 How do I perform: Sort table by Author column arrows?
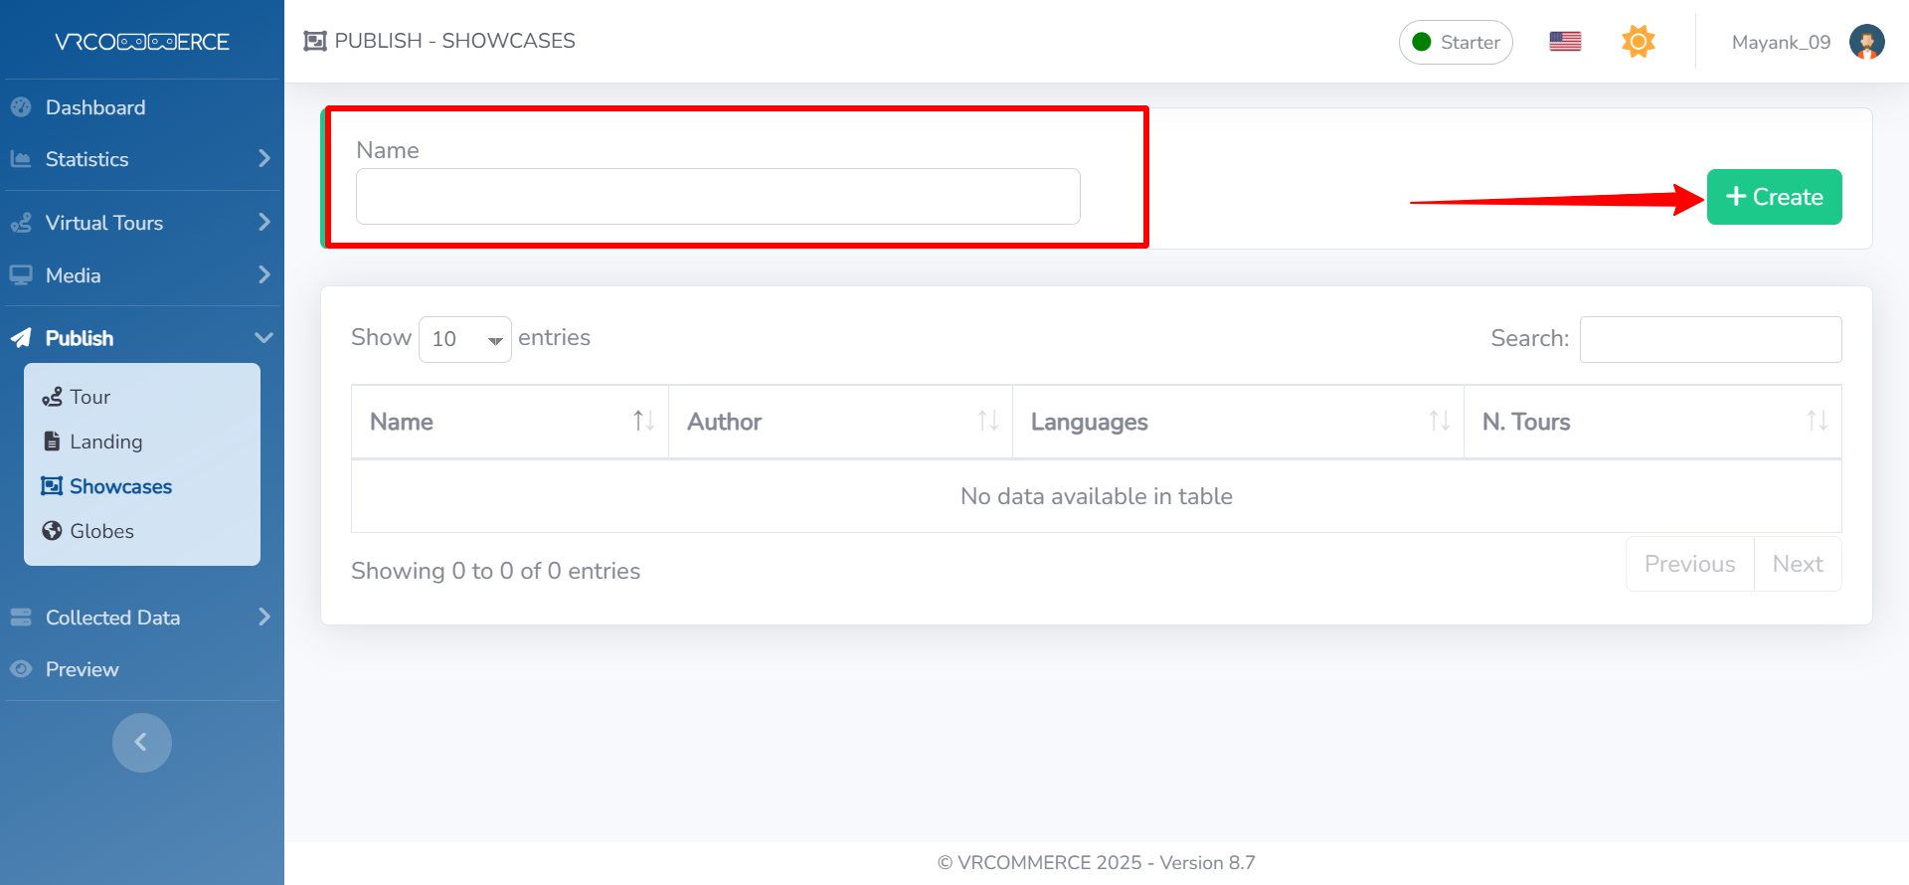click(987, 421)
